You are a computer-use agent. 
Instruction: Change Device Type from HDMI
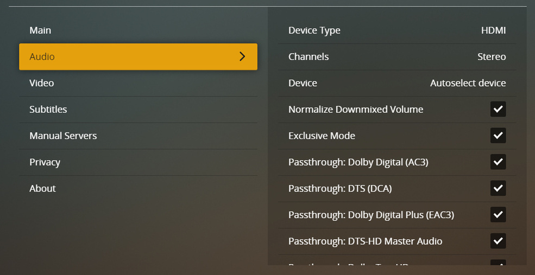coord(493,30)
